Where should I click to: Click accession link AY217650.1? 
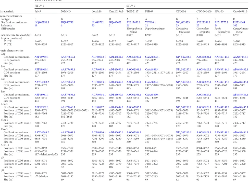(133, 22)
